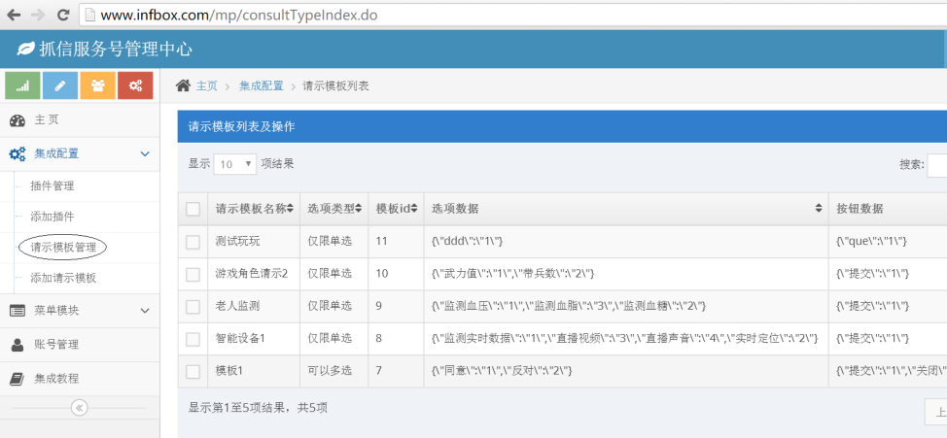The width and height of the screenshot is (947, 438).
Task: Click the orange users group icon button
Action: (x=97, y=85)
